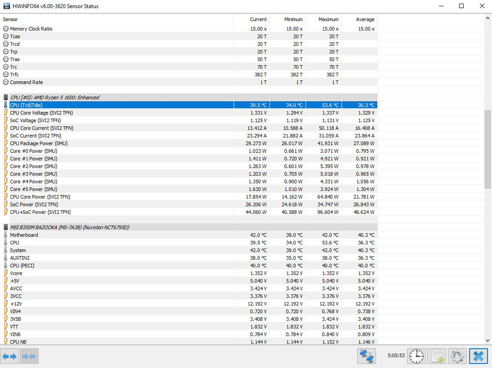This screenshot has width=492, height=368.
Task: Click the 5:05:53 elapsed time readout
Action: (x=396, y=356)
